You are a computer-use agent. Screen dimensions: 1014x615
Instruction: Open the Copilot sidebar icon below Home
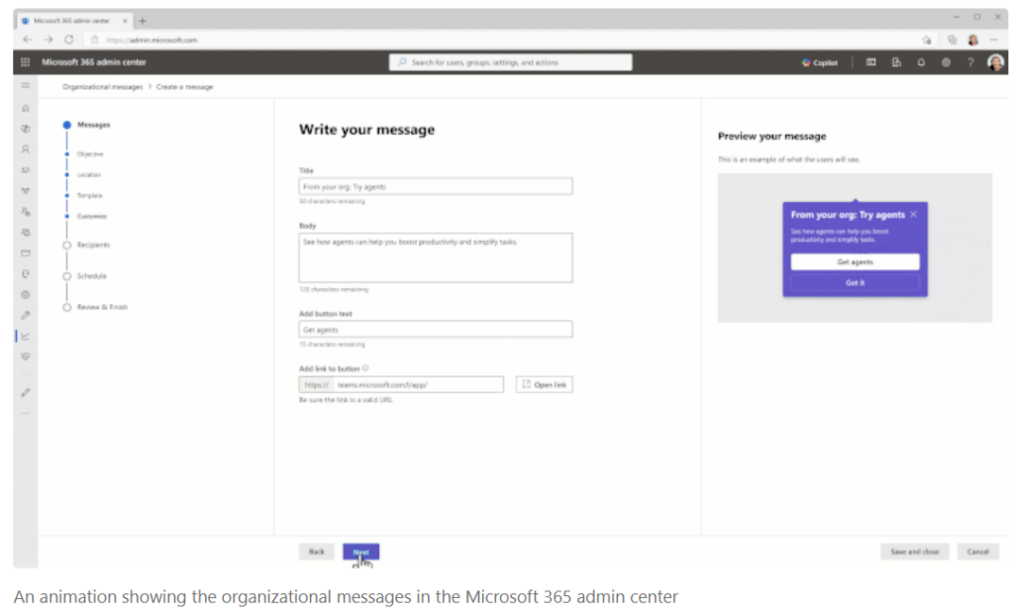[25, 129]
